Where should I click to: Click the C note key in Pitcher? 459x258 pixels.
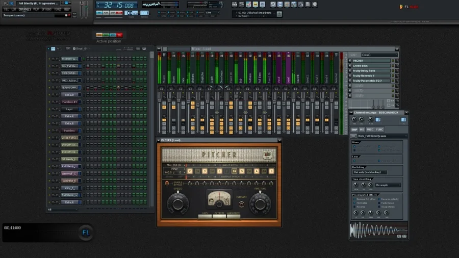tap(190, 171)
